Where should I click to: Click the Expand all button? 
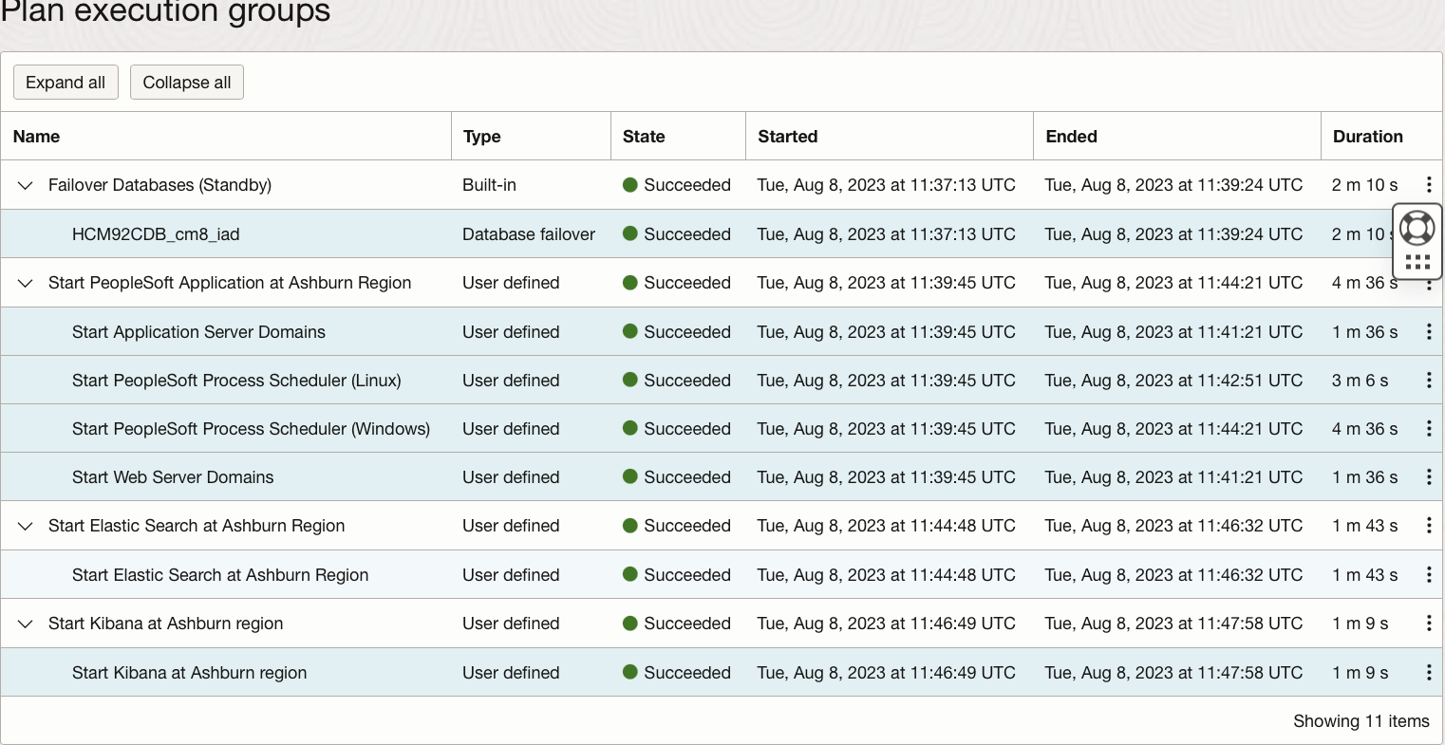point(66,82)
